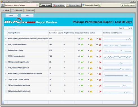Image resolution: width=138 pixels, height=107 pixels.
Task: Expand PPS_UpdateOrderDetails row
Action: click(6, 44)
